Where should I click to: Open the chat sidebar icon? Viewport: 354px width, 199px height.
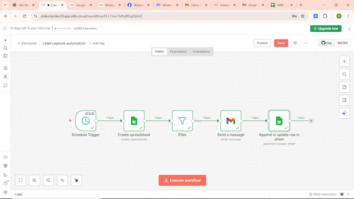pos(5,85)
